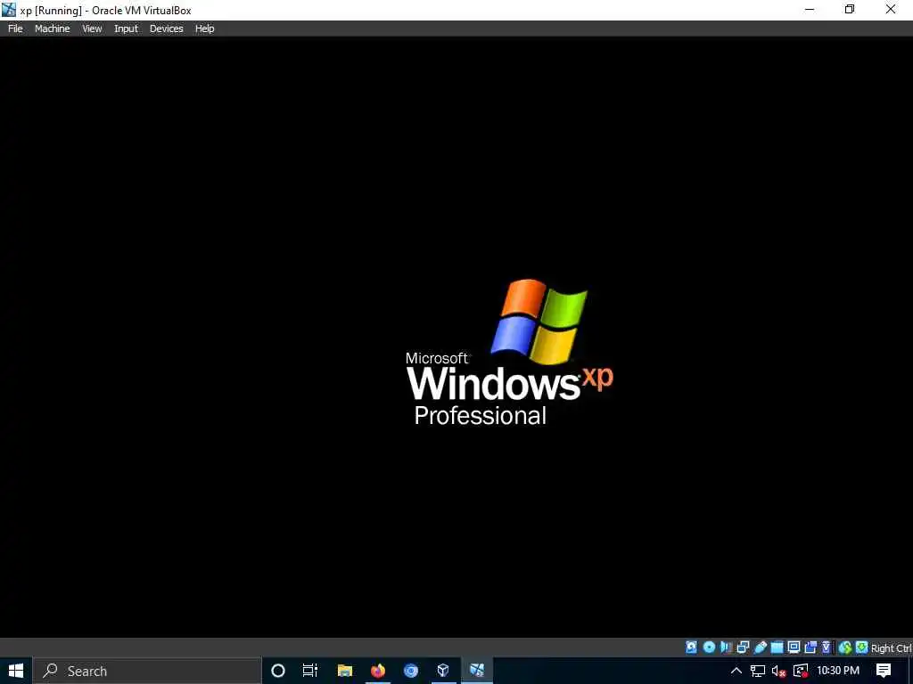Open the Windows Start menu
The height and width of the screenshot is (684, 913).
pyautogui.click(x=16, y=671)
